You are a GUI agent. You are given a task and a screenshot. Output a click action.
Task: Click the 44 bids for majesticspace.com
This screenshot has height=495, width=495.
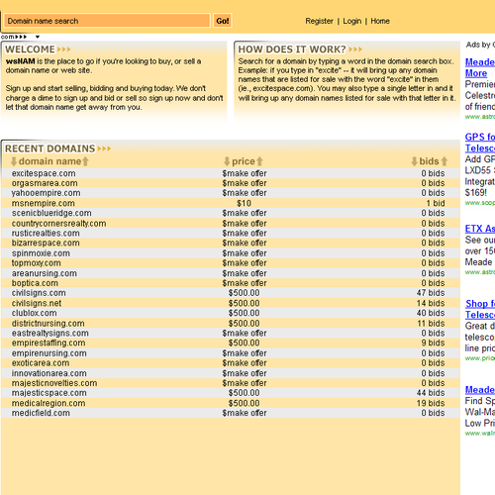pos(431,393)
